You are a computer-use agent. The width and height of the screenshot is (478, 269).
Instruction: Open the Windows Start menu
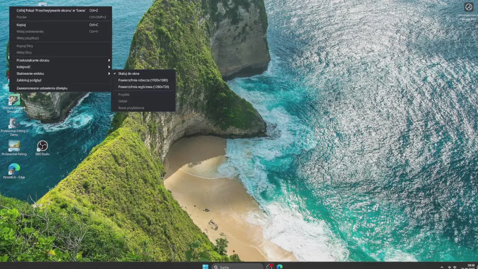(205, 266)
